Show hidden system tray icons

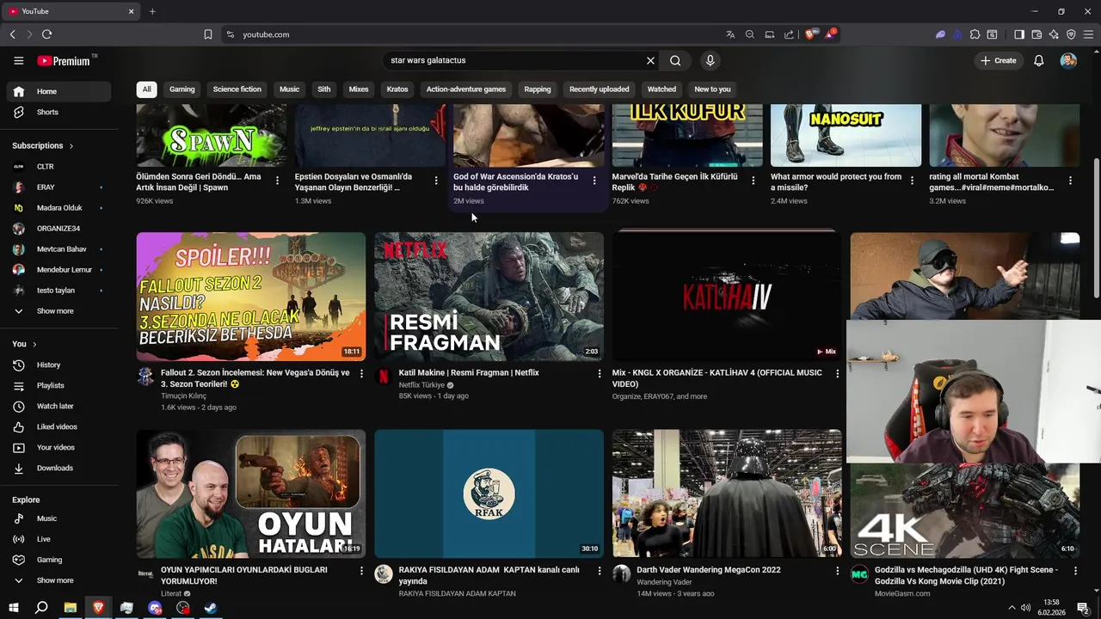click(1012, 608)
